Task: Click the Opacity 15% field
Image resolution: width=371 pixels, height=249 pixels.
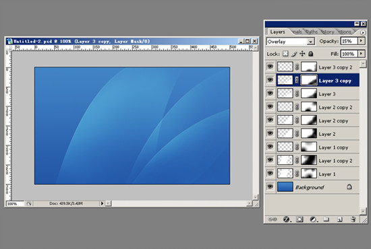Action: [349, 41]
